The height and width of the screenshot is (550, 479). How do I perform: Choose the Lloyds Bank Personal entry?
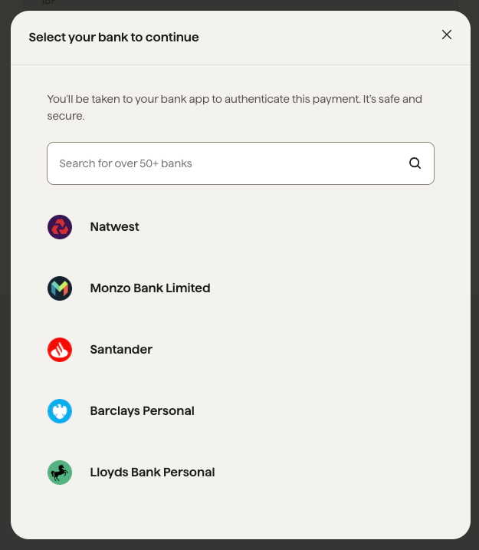[153, 472]
